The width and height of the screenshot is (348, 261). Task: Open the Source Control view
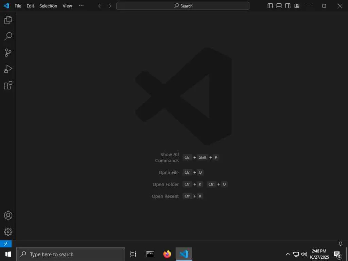click(8, 53)
